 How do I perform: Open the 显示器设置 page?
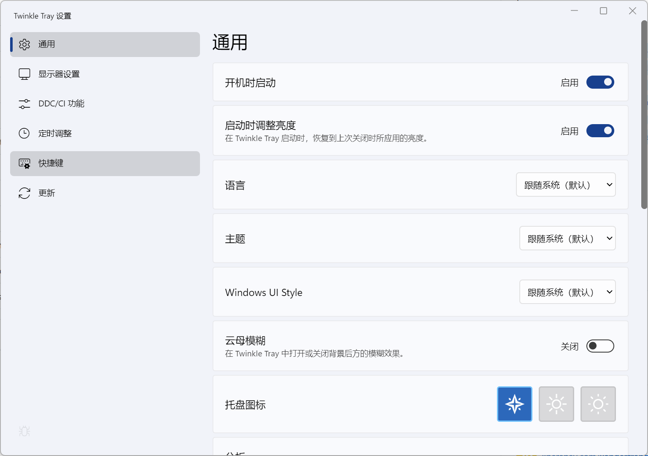click(x=105, y=74)
